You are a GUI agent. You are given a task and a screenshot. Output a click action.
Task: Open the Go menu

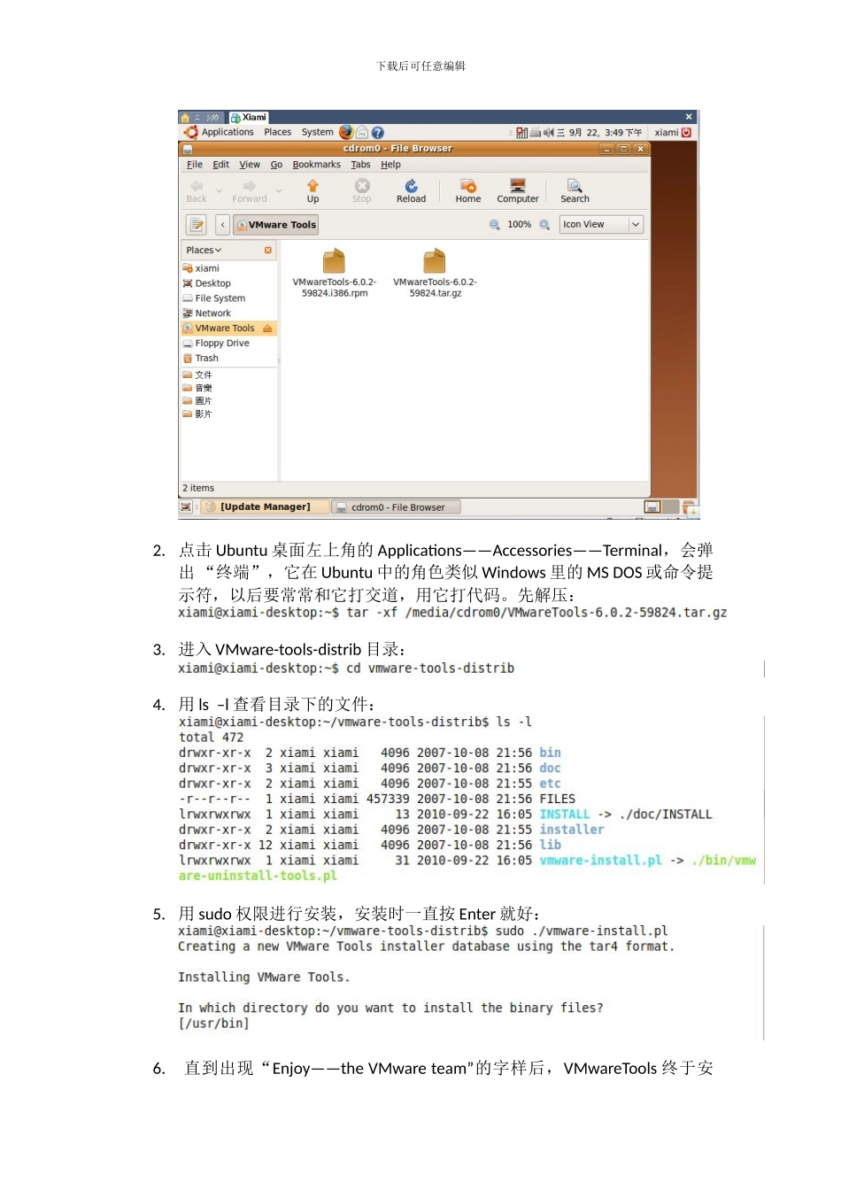click(276, 165)
